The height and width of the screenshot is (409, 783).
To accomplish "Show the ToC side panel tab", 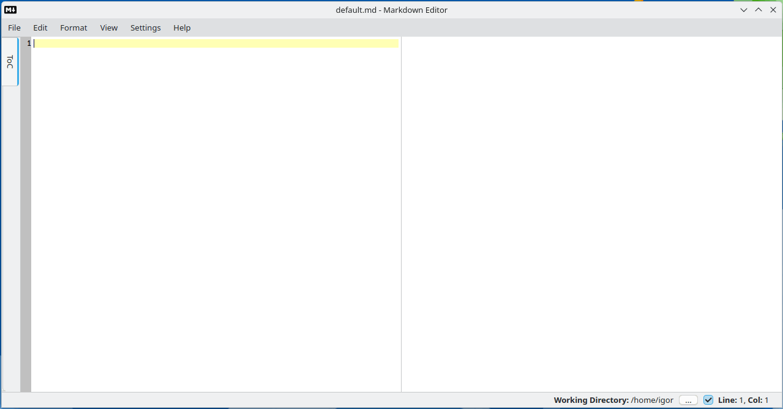I will pyautogui.click(x=10, y=62).
